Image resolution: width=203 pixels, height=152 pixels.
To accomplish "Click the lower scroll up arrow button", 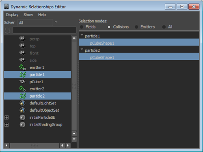I will [74, 134].
